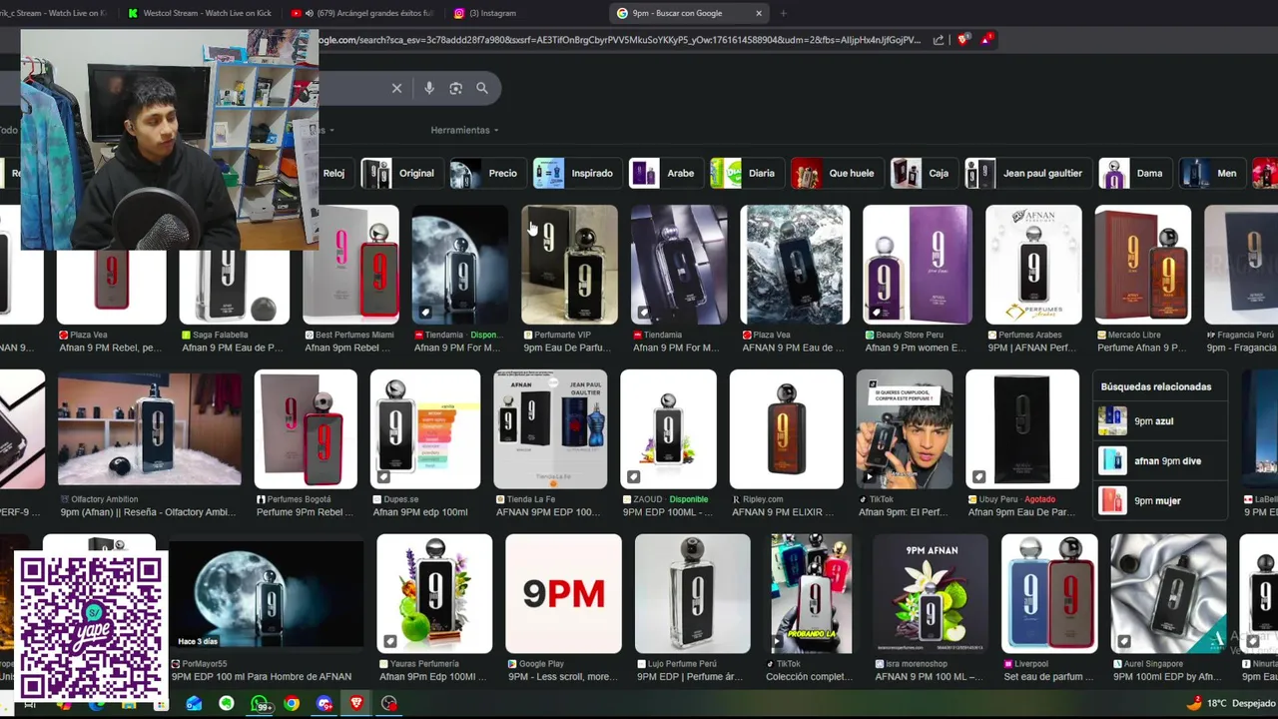Open PorMayor55 moon perfume image
This screenshot has width=1278, height=719.
tap(268, 594)
